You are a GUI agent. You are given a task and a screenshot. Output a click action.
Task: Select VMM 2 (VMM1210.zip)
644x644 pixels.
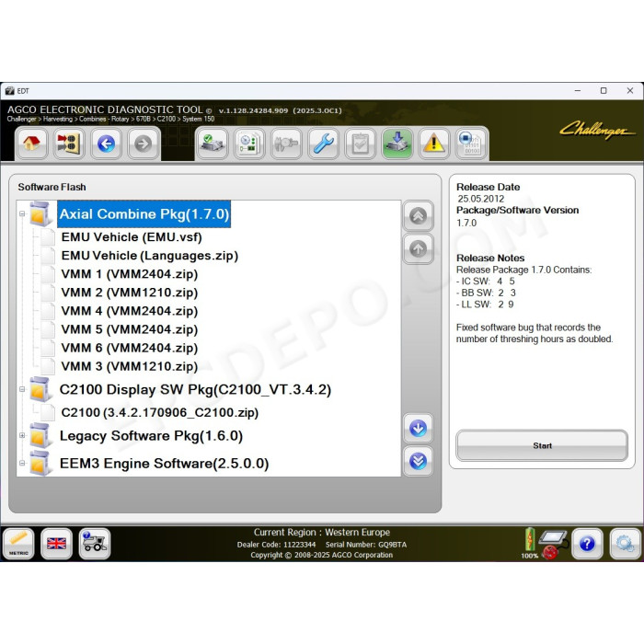130,293
